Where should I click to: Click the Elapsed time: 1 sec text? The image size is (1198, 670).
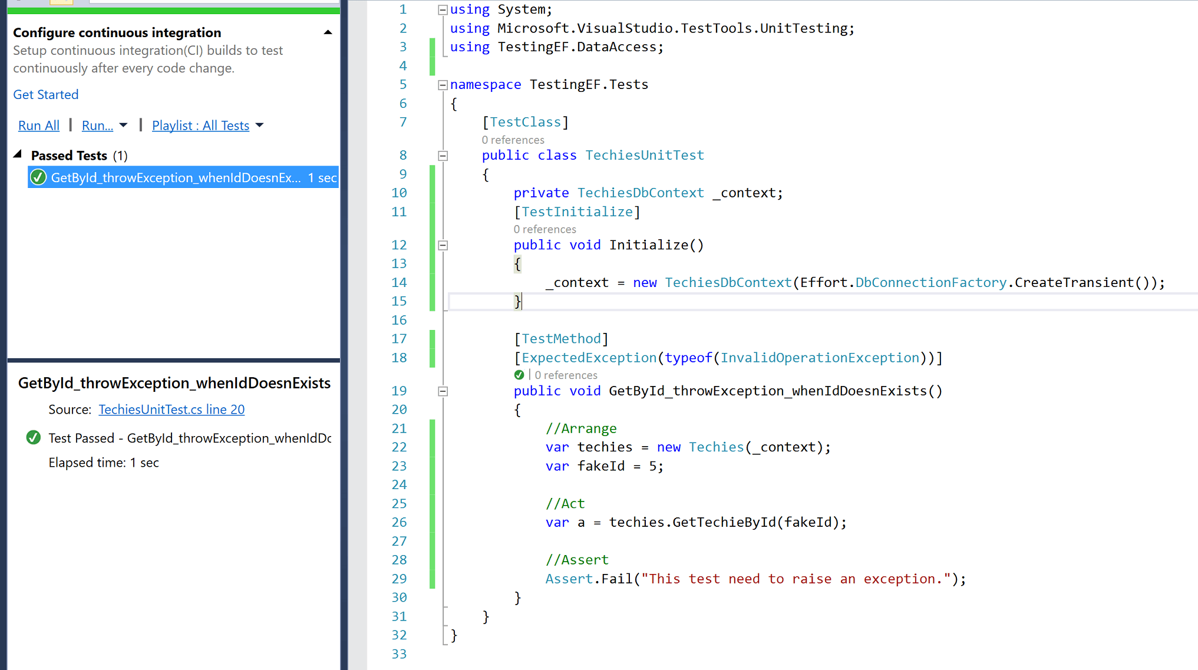coord(104,463)
